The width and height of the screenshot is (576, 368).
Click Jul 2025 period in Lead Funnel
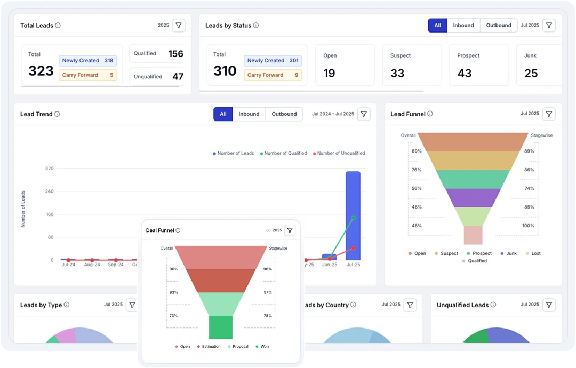(530, 114)
